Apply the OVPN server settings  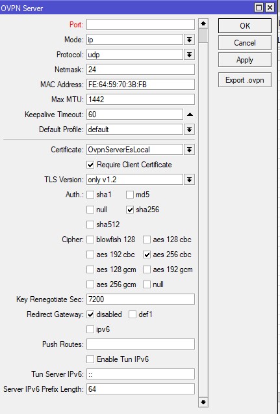[x=245, y=60]
